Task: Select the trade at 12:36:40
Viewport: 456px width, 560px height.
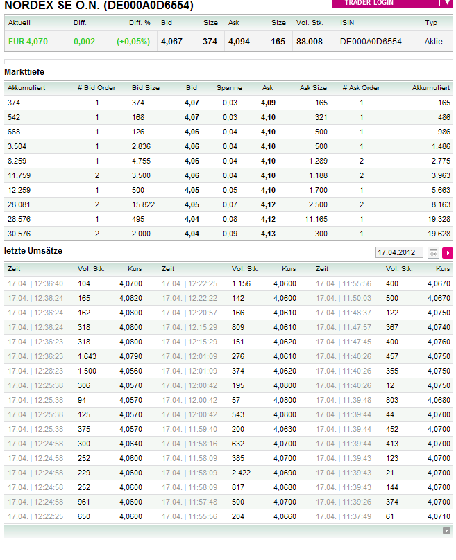Action: coord(36,283)
